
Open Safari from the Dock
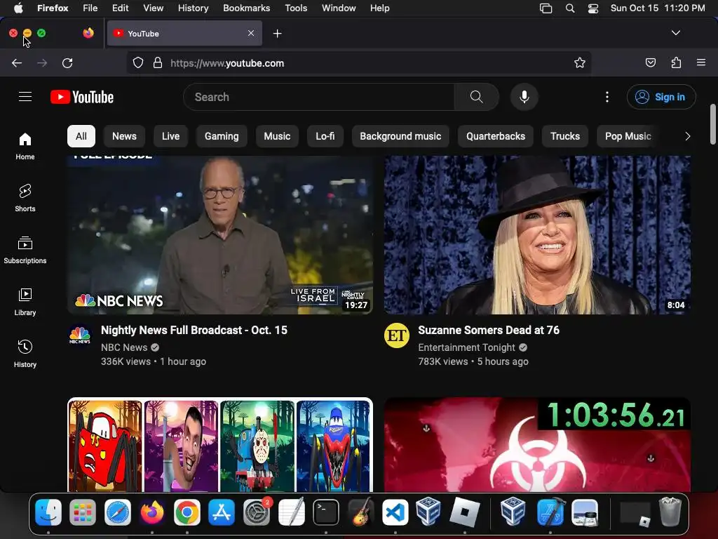pyautogui.click(x=118, y=512)
